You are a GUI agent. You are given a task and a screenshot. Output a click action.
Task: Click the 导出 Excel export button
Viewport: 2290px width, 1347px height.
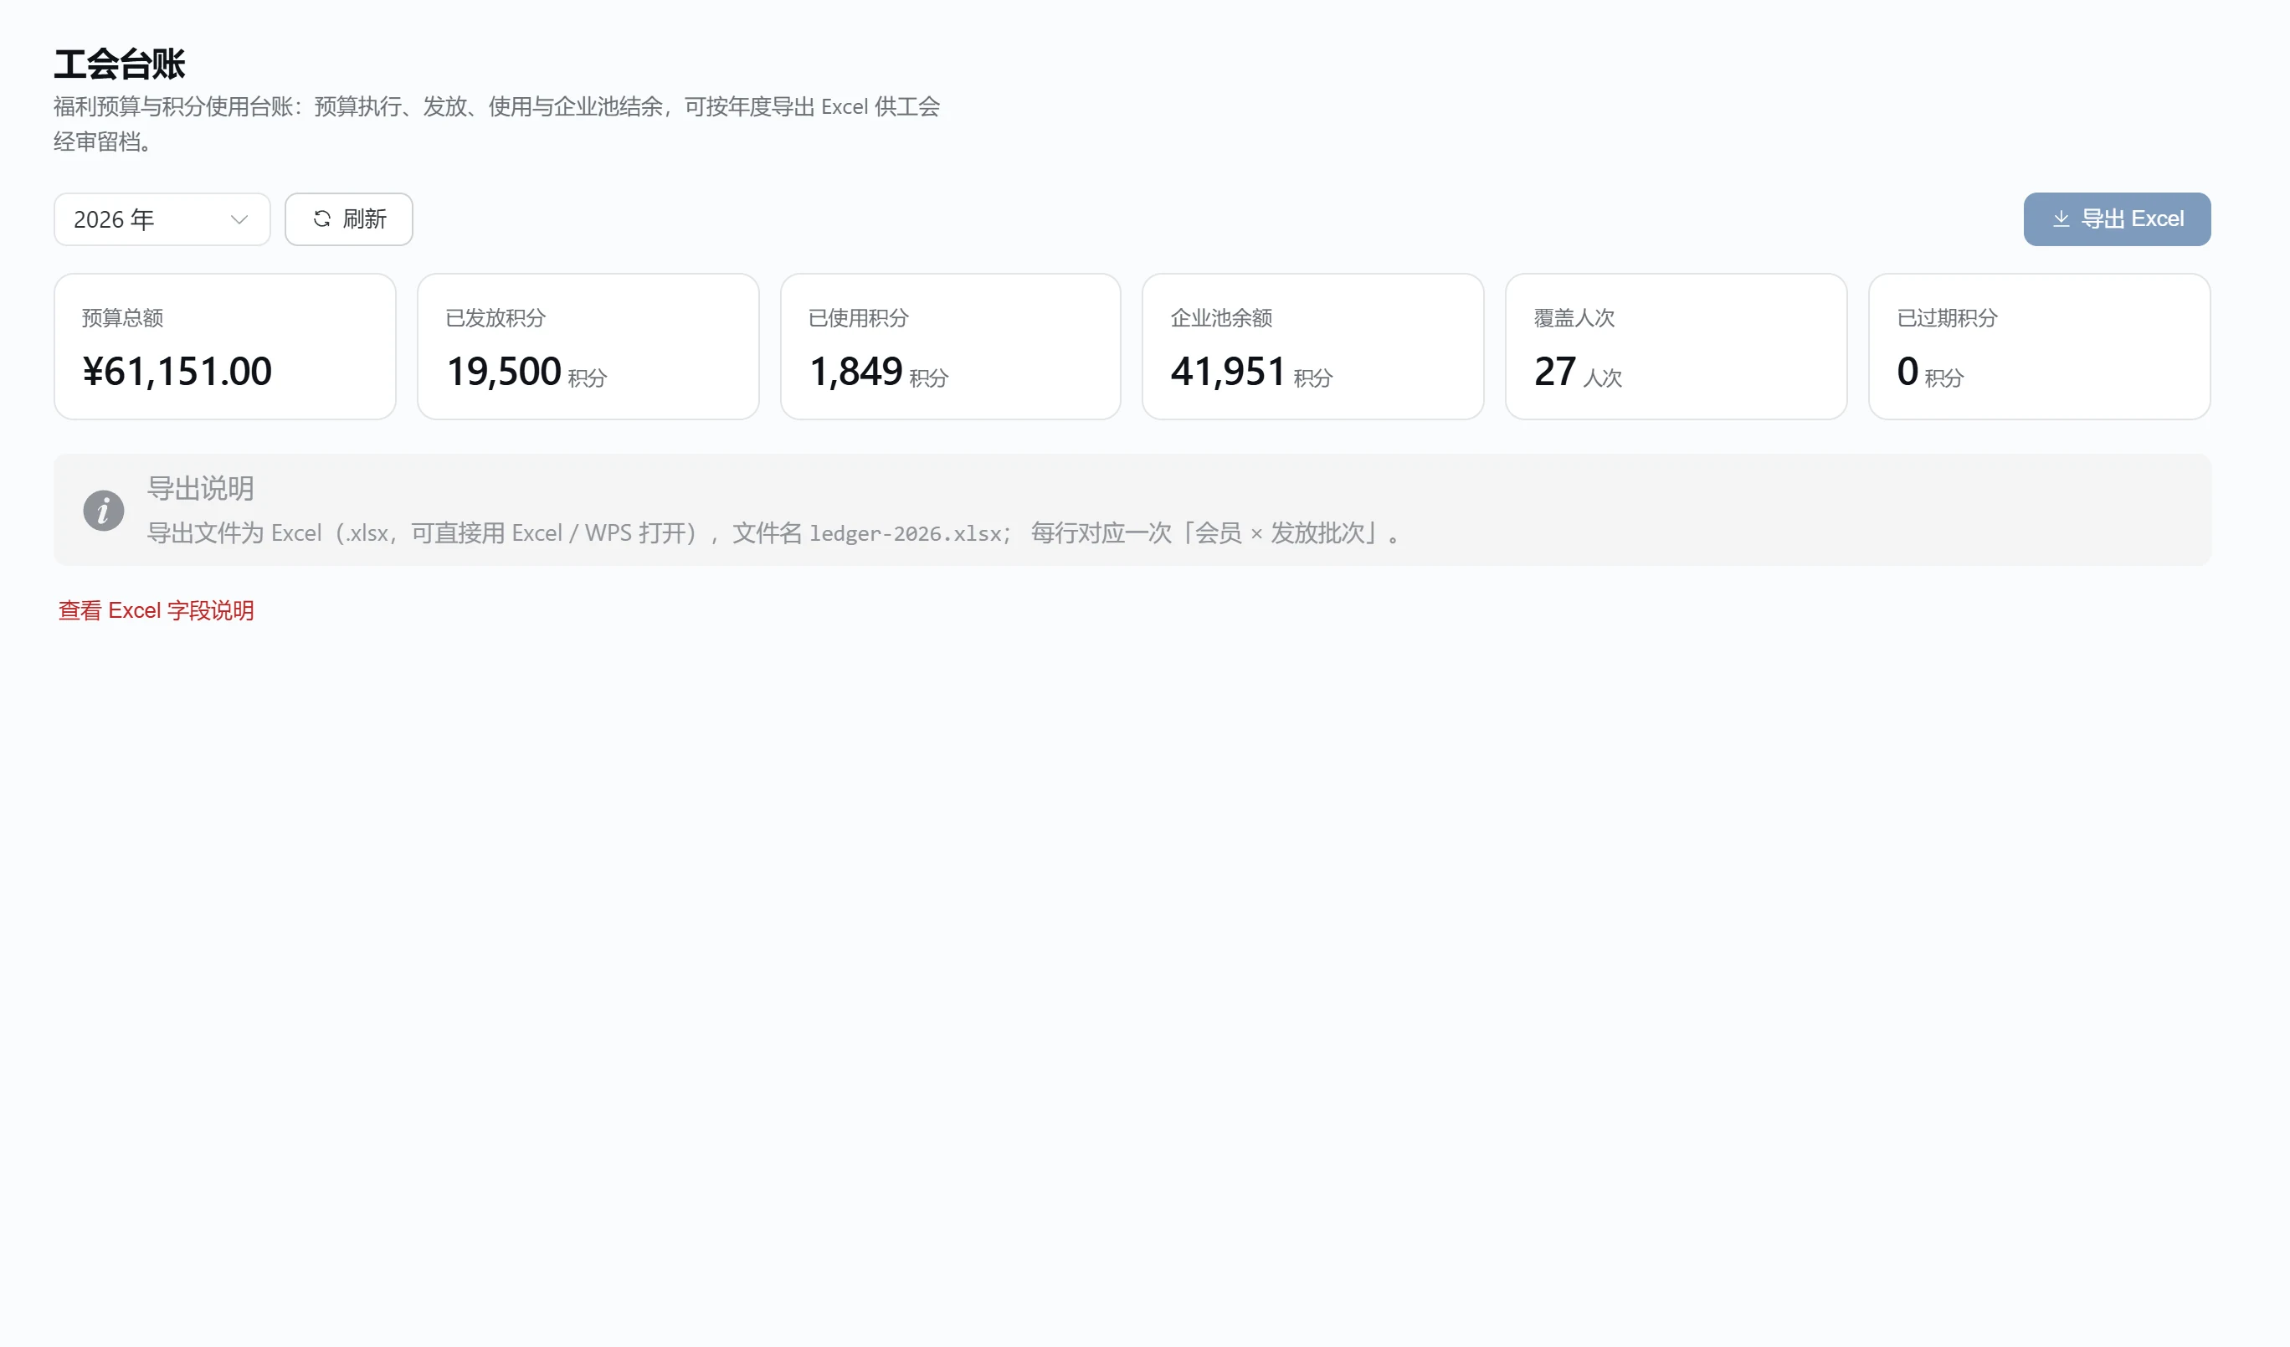(x=2117, y=219)
